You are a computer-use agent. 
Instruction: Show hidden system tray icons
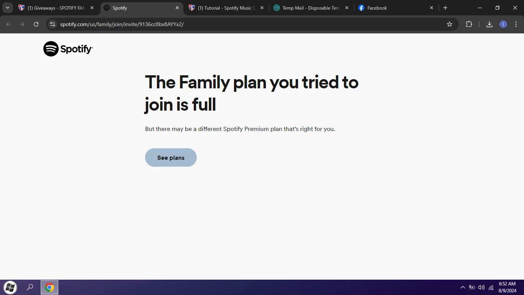pyautogui.click(x=463, y=287)
